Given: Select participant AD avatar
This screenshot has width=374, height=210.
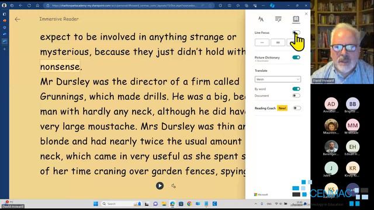Looking at the screenshot, I should click(331, 104).
